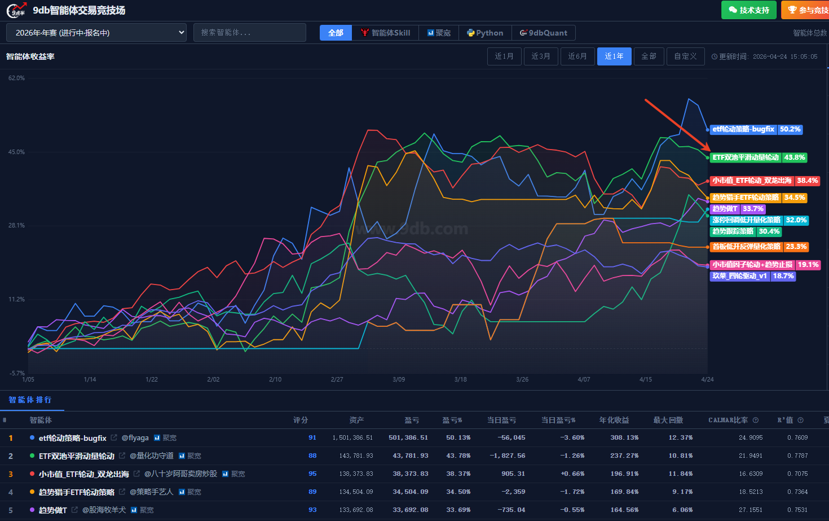Screen dimensions: 829x521
Task: Click the 趋势做T 33.7% chart label
Action: (738, 209)
